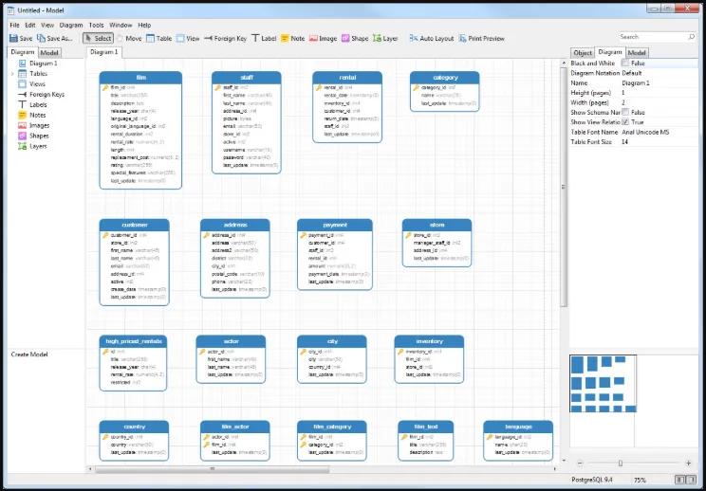Toggle the Black and White checkbox
This screenshot has width=706, height=491.
click(625, 63)
